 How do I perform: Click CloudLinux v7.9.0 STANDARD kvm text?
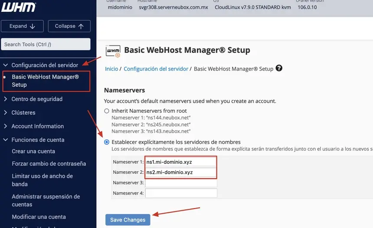coord(252,7)
